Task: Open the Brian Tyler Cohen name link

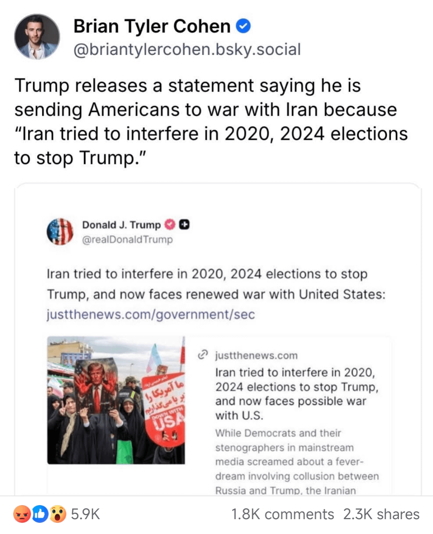Action: (152, 26)
